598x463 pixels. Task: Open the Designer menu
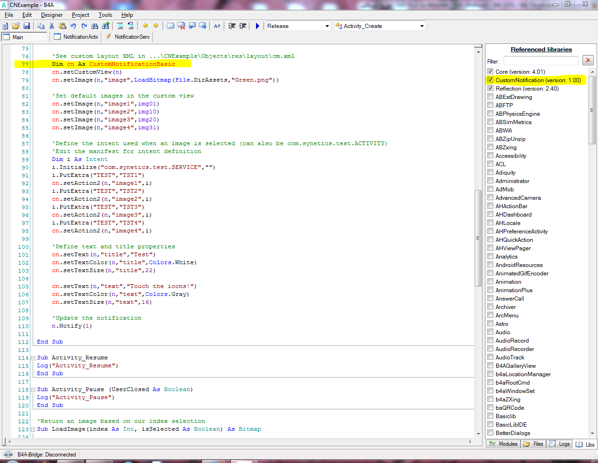[x=51, y=15]
